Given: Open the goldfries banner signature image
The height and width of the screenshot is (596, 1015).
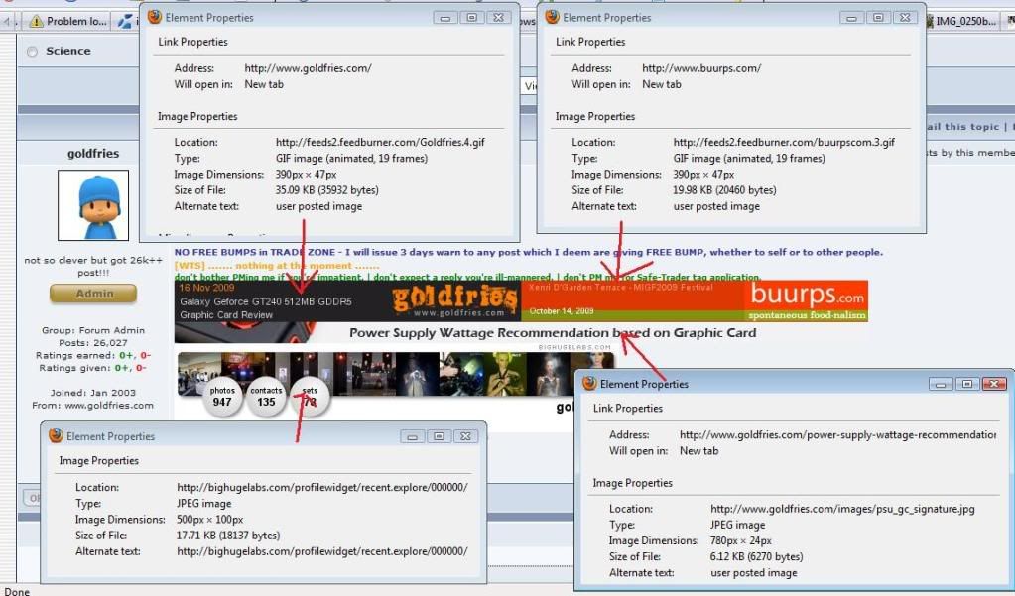Looking at the screenshot, I should pyautogui.click(x=347, y=300).
